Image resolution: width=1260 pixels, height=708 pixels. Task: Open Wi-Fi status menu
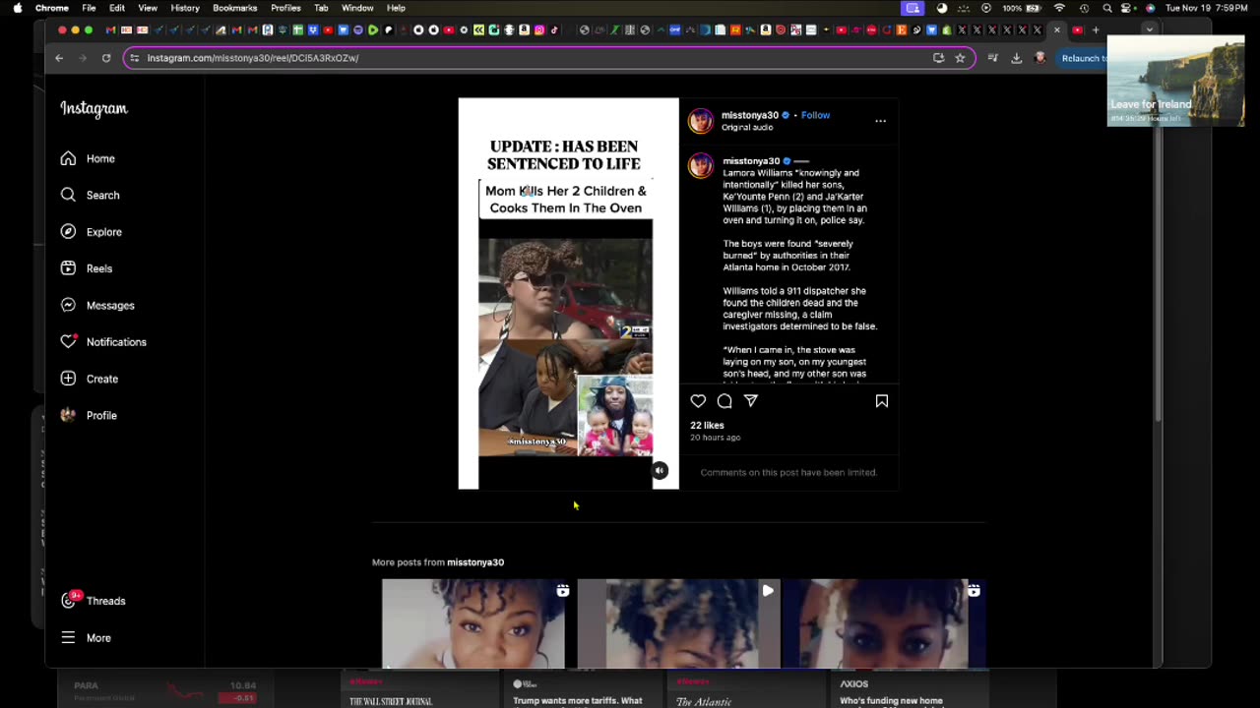1059,8
